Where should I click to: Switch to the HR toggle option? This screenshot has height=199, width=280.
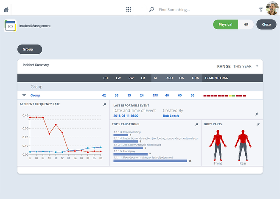pos(246,25)
